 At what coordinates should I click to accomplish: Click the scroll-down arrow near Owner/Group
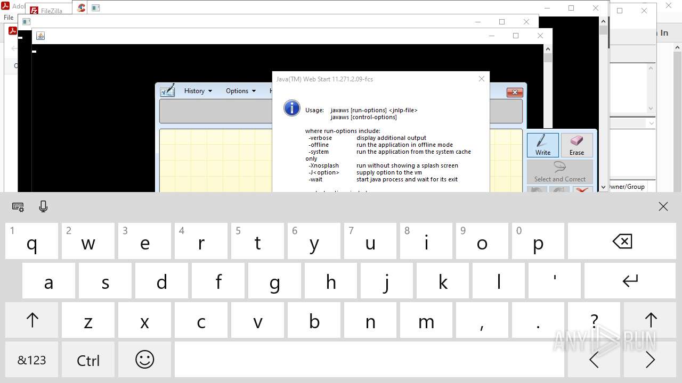[x=603, y=187]
